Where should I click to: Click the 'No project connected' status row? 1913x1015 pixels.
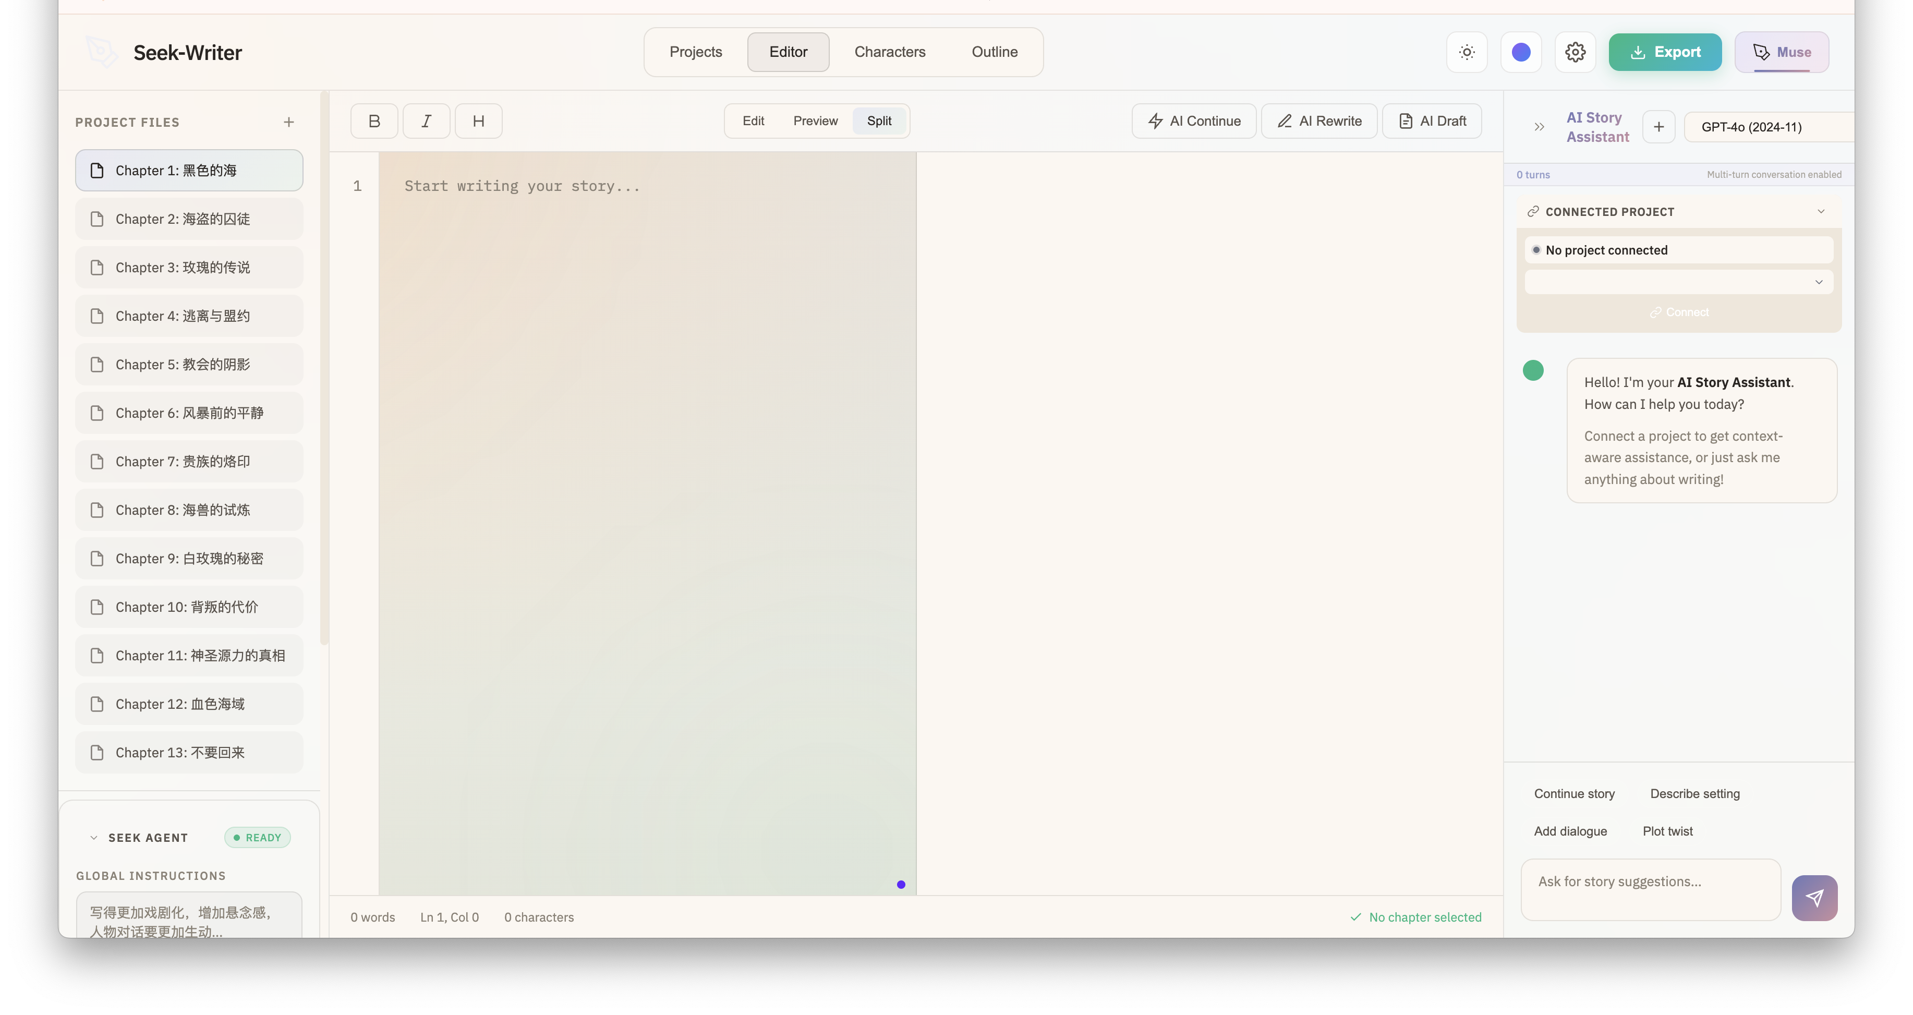click(x=1678, y=250)
